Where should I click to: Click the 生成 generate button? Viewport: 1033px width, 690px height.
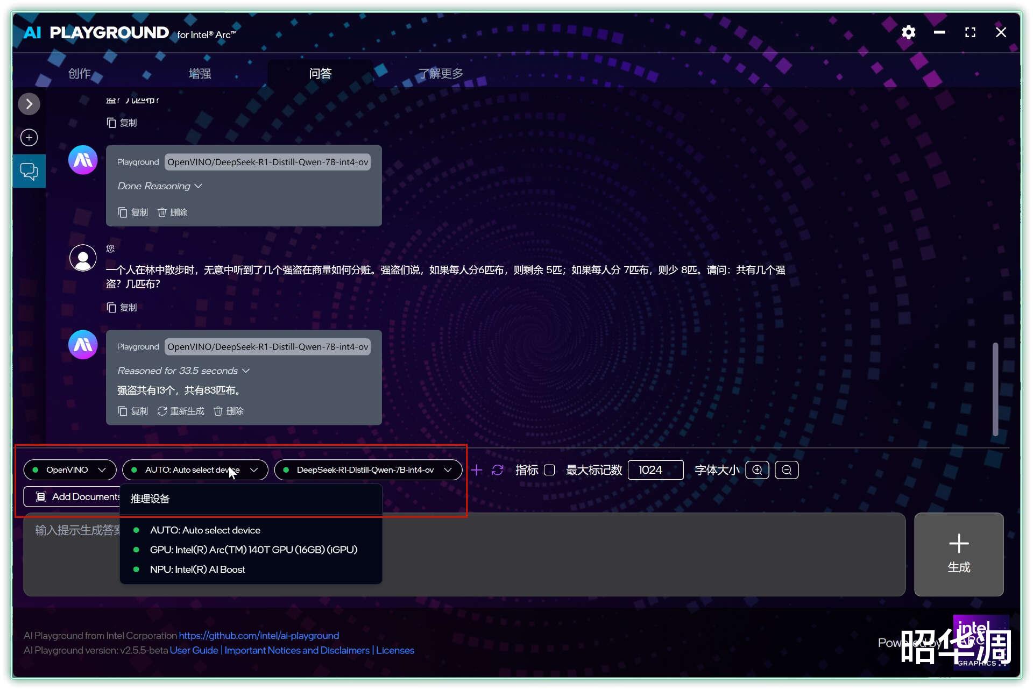(958, 554)
